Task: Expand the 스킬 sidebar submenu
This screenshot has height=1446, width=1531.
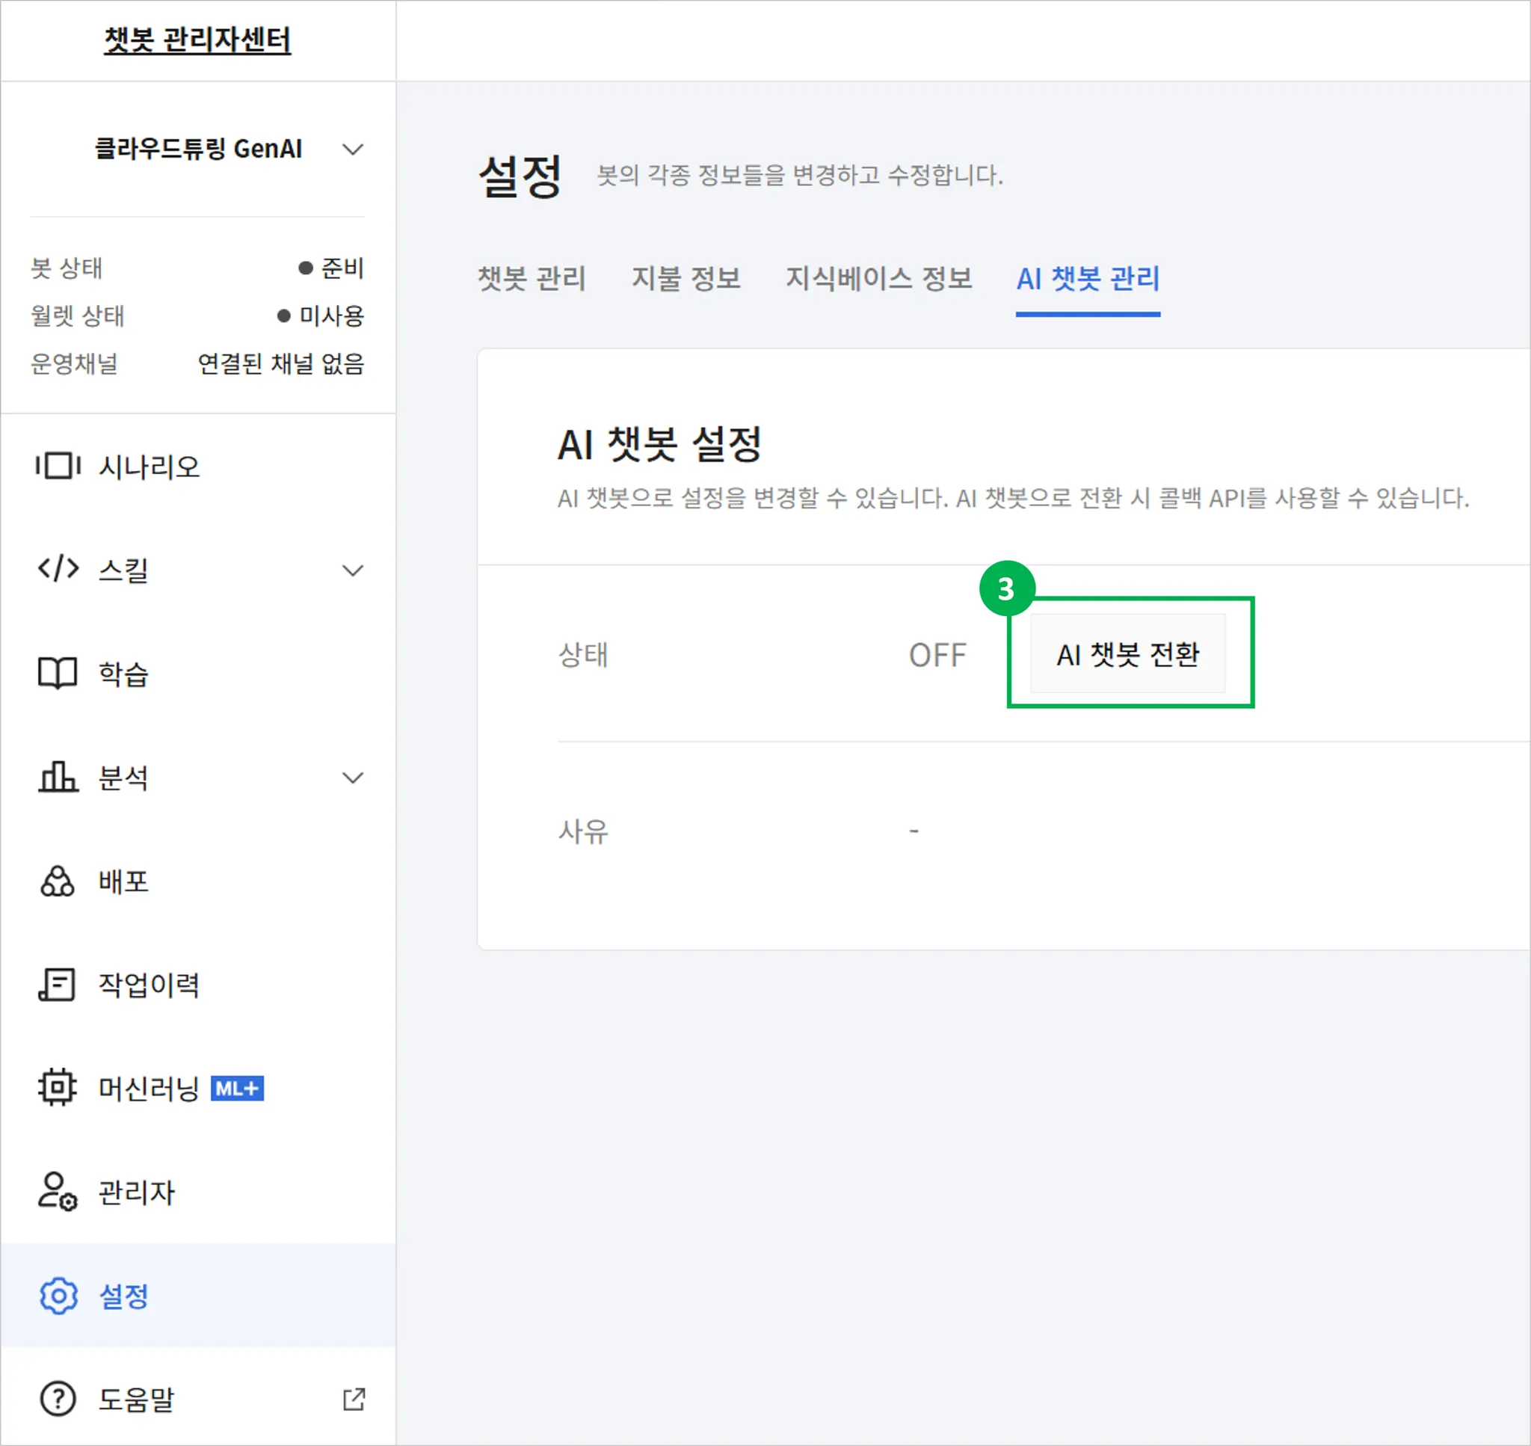Action: coord(354,570)
